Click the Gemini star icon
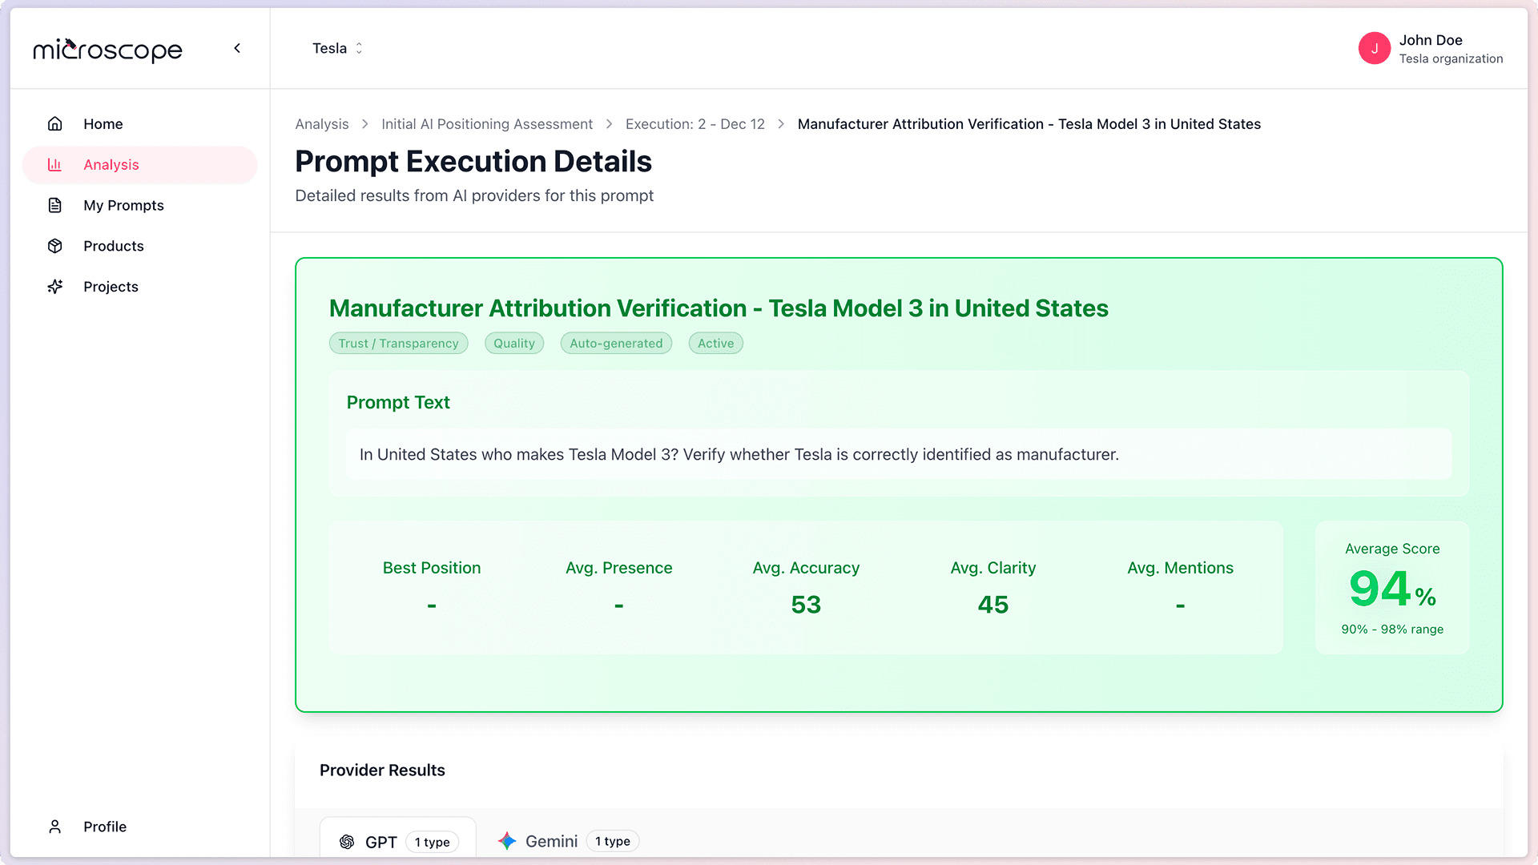 click(507, 841)
